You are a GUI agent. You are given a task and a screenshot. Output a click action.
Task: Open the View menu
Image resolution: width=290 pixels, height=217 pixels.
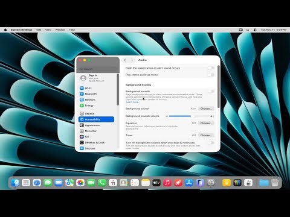coord(48,30)
